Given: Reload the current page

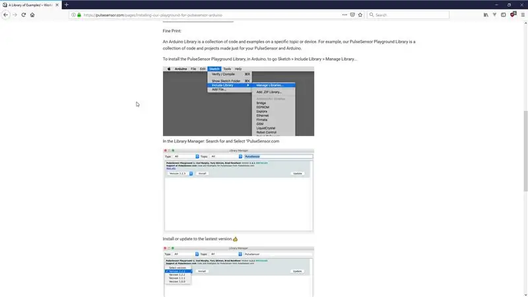Looking at the screenshot, I should point(24,15).
